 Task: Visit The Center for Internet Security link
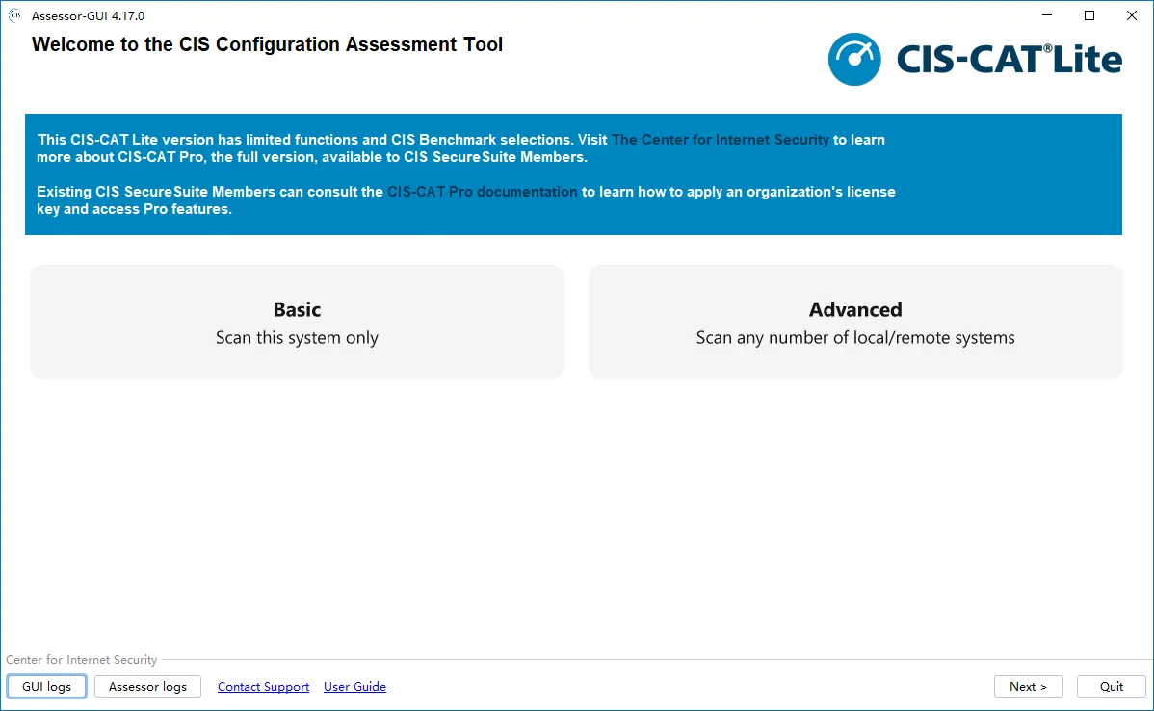pos(720,140)
